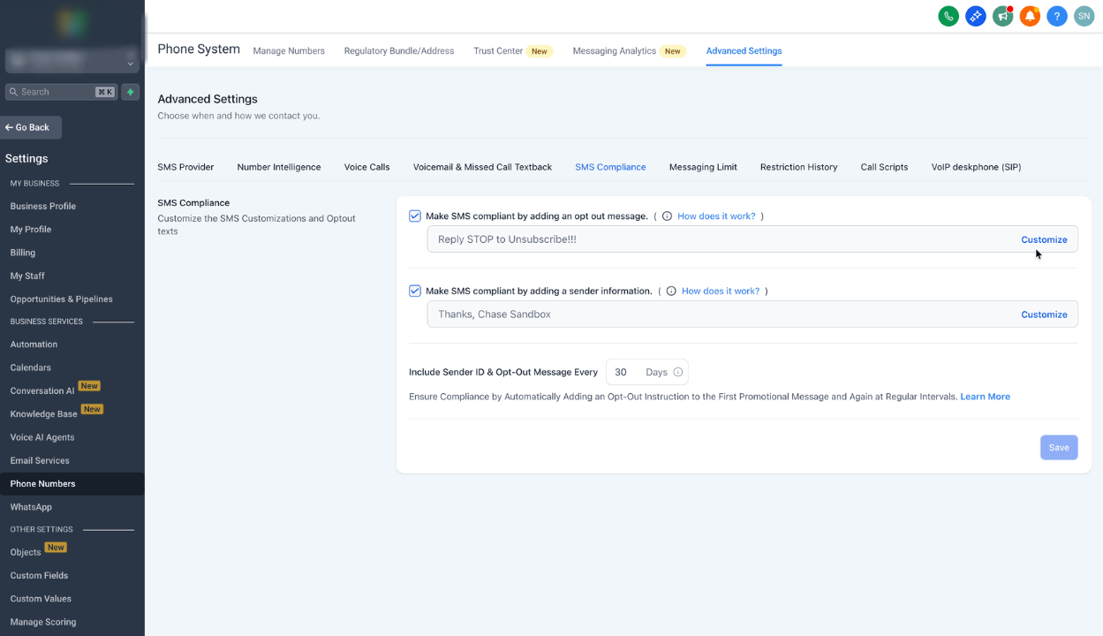Select the SMS Compliance sub-tab
The width and height of the screenshot is (1103, 636).
pos(610,167)
